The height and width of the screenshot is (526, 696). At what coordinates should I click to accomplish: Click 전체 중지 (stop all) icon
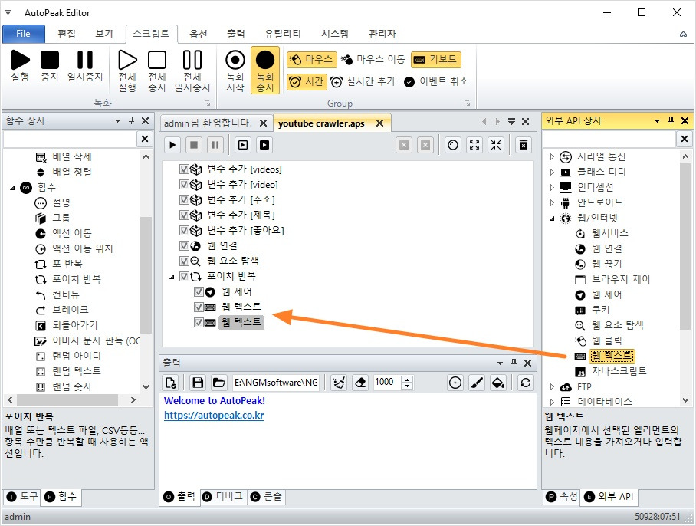tap(157, 60)
